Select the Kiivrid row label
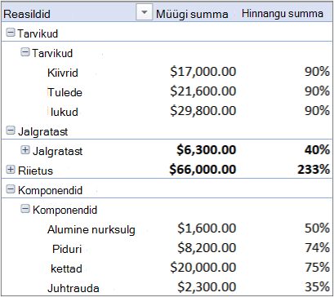This screenshot has height=297, width=334. click(63, 73)
